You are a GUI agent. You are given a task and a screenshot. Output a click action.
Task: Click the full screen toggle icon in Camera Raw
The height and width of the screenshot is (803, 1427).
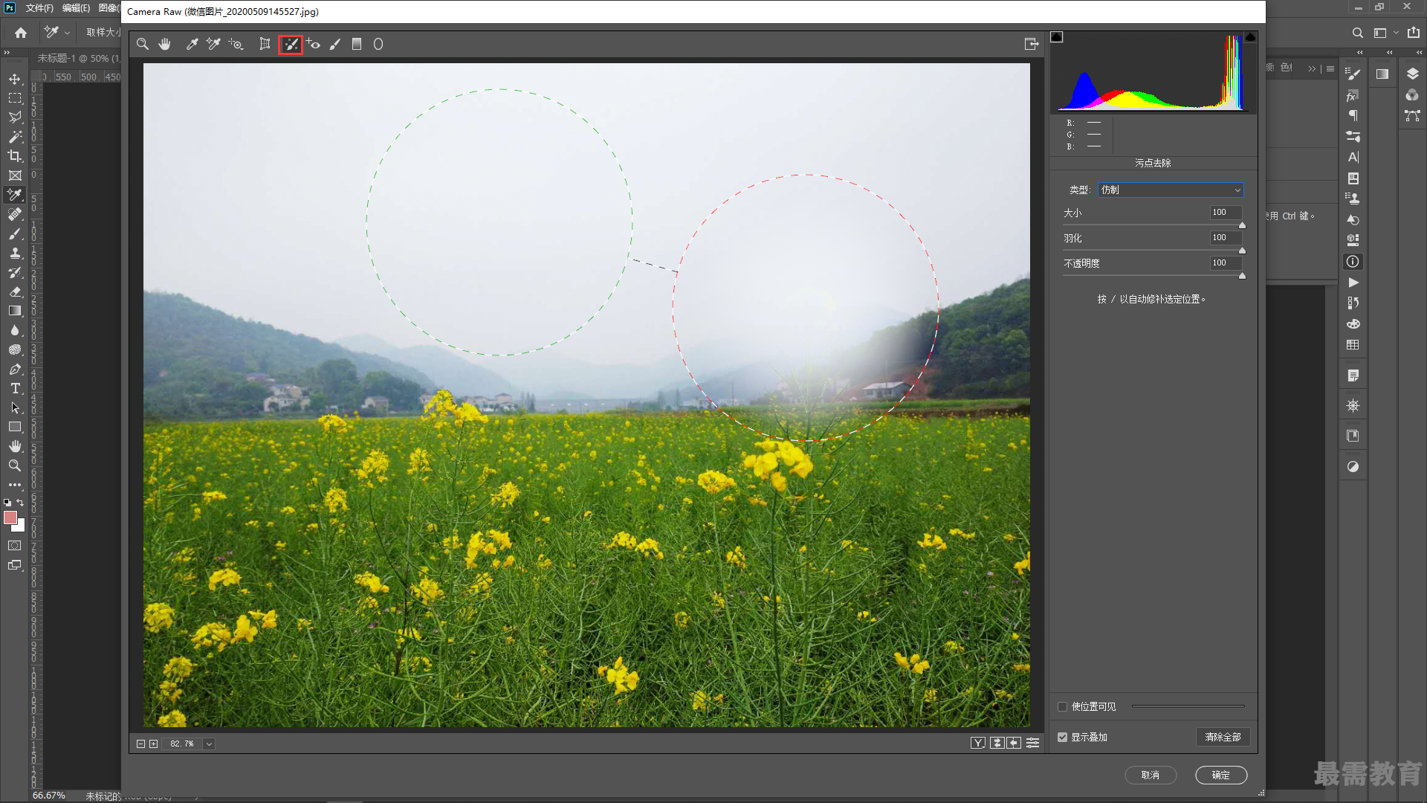(1032, 45)
